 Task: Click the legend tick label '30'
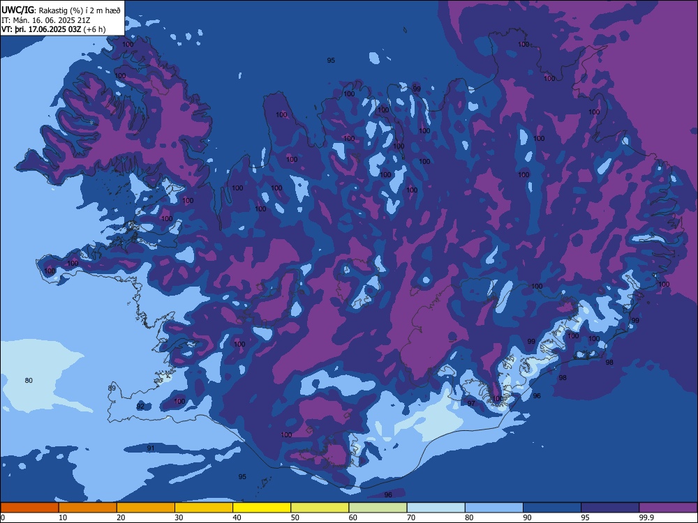[179, 517]
